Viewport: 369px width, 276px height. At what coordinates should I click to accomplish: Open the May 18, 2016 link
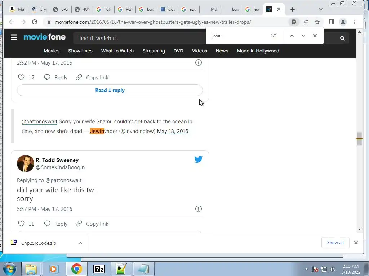[x=173, y=131]
